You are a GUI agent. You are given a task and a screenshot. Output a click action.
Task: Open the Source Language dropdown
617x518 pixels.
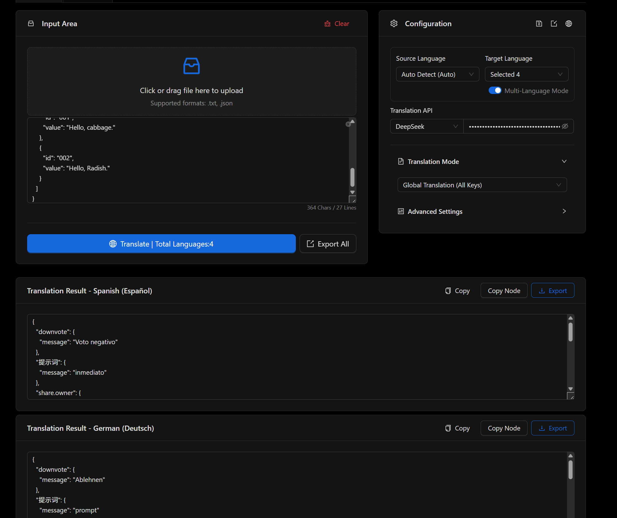pos(437,74)
